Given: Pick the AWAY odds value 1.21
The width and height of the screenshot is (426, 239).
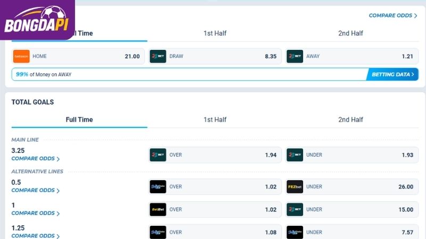Looking at the screenshot, I should point(407,56).
